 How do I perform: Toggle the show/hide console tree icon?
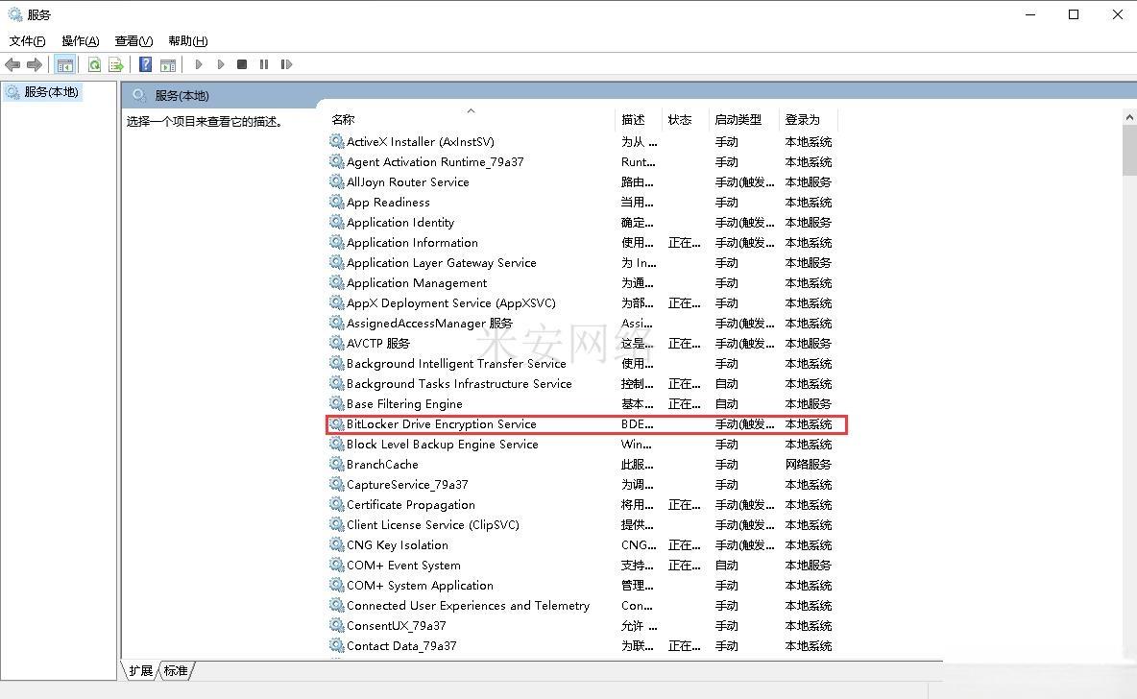[64, 64]
